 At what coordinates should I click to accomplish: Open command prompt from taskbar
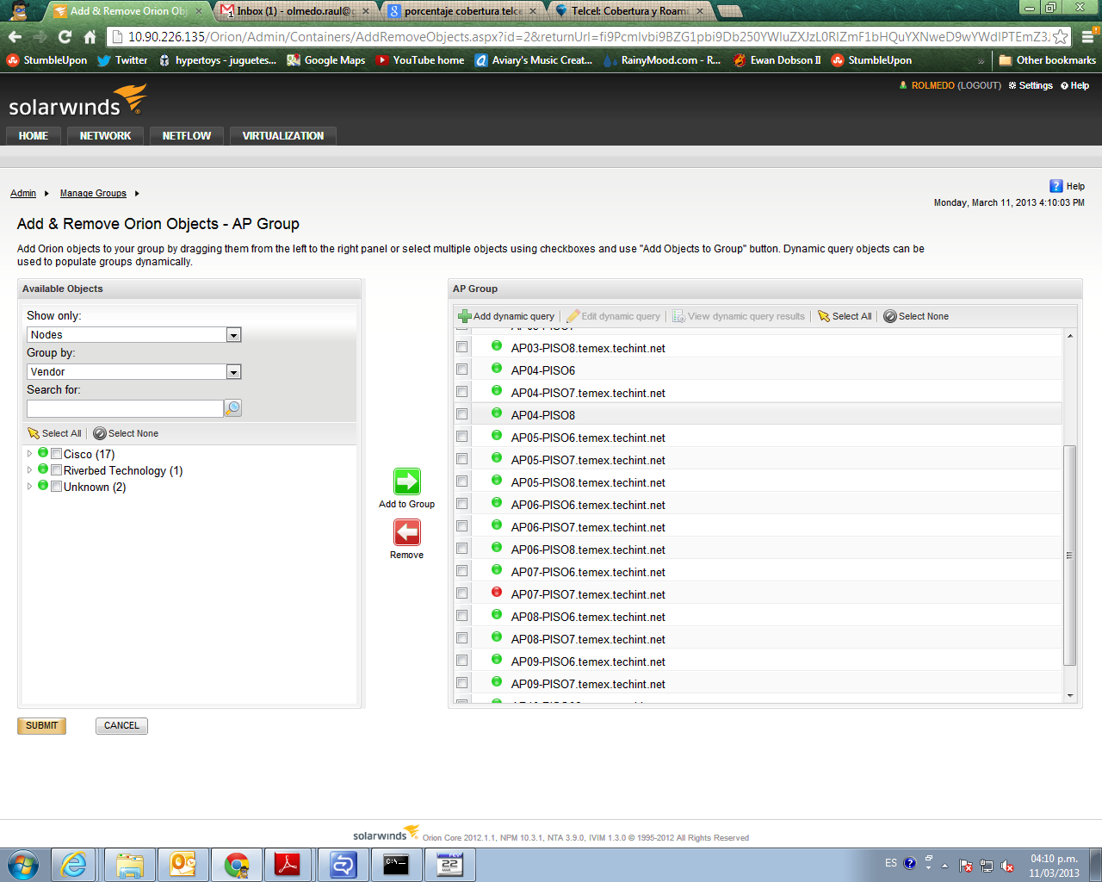pos(396,865)
